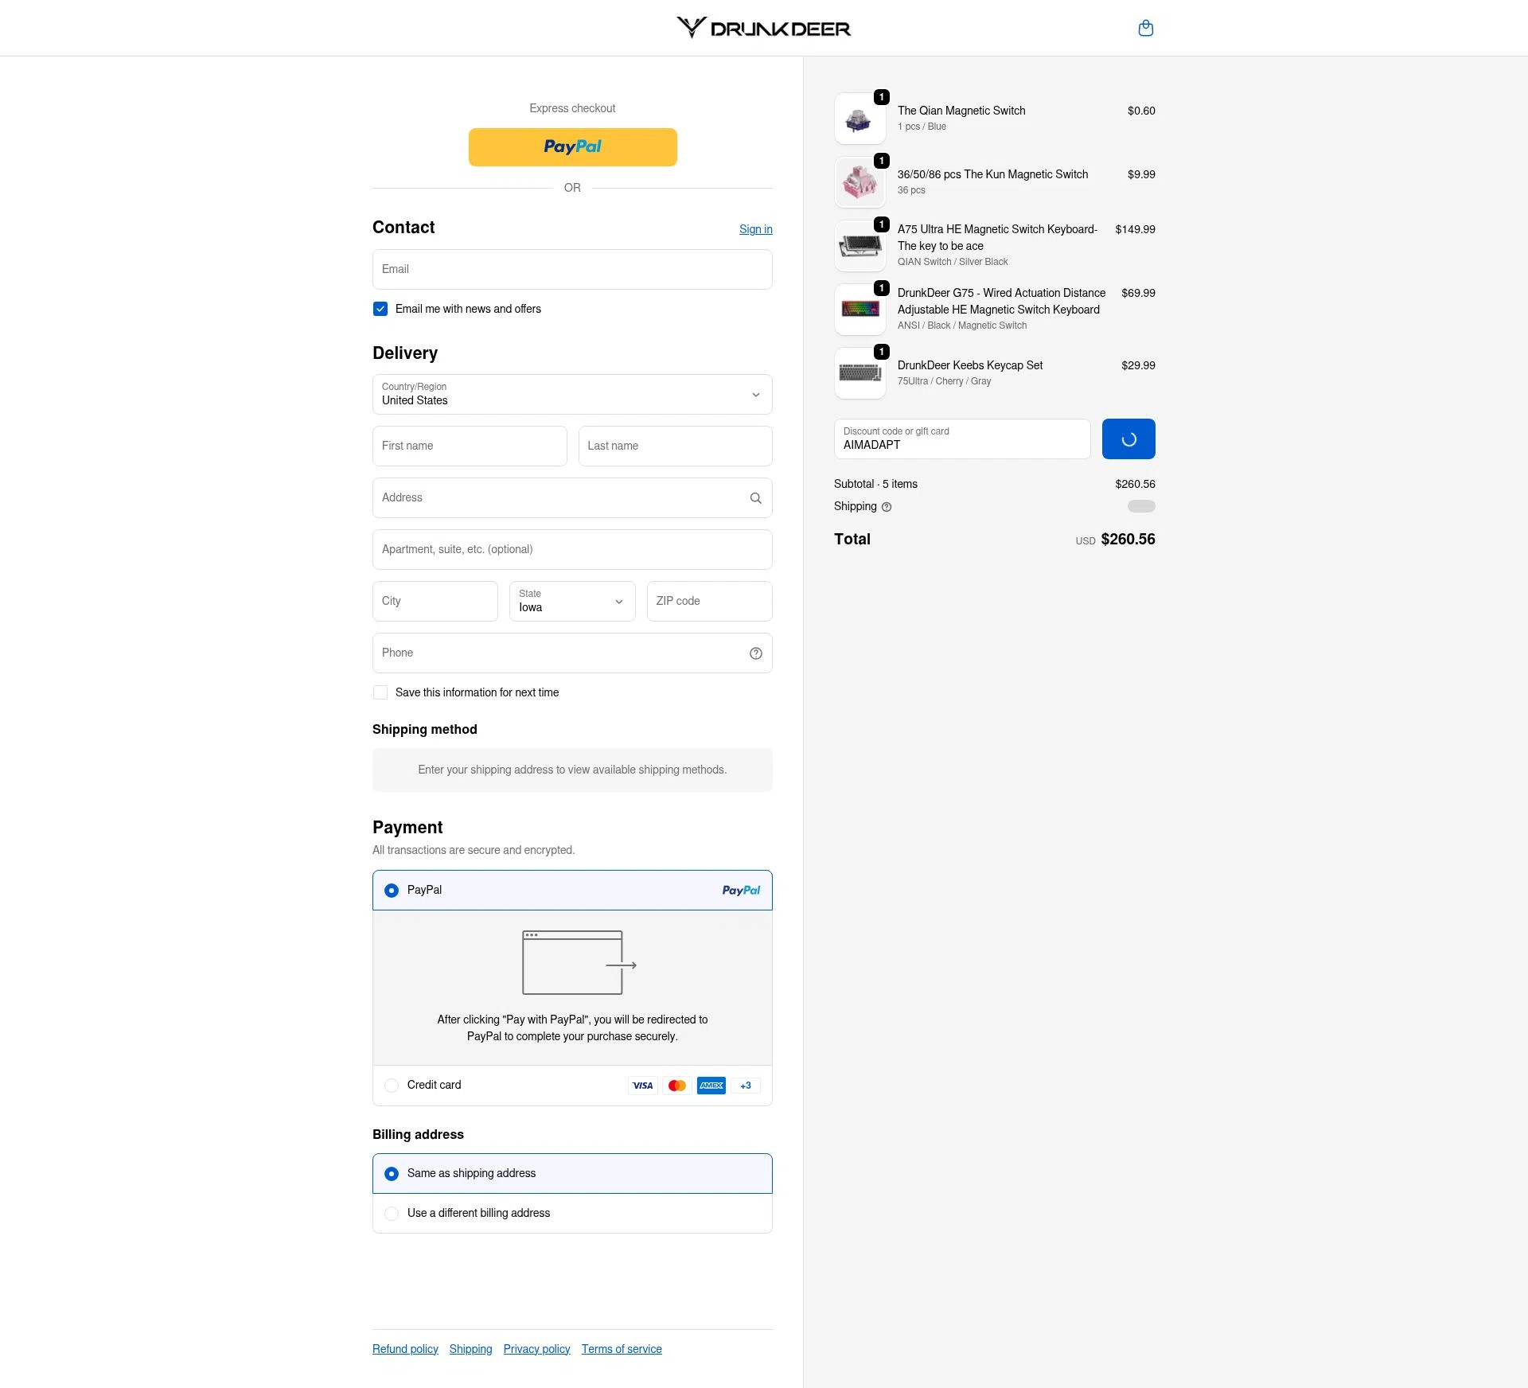
Task: Click the DrunkDeer logo in header
Action: click(763, 28)
